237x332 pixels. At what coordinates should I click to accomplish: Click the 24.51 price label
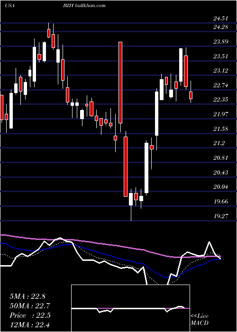[221, 18]
